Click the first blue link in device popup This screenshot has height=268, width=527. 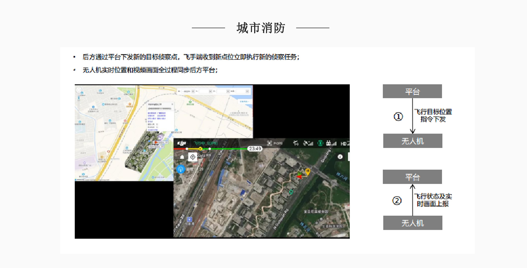[152, 113]
